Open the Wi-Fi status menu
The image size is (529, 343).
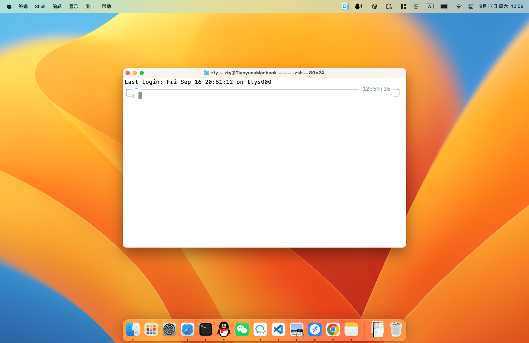click(x=458, y=6)
